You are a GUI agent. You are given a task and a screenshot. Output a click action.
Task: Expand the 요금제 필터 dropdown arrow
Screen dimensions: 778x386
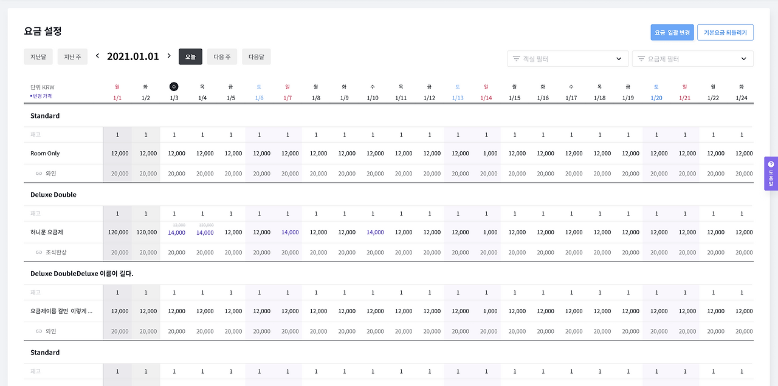[744, 59]
